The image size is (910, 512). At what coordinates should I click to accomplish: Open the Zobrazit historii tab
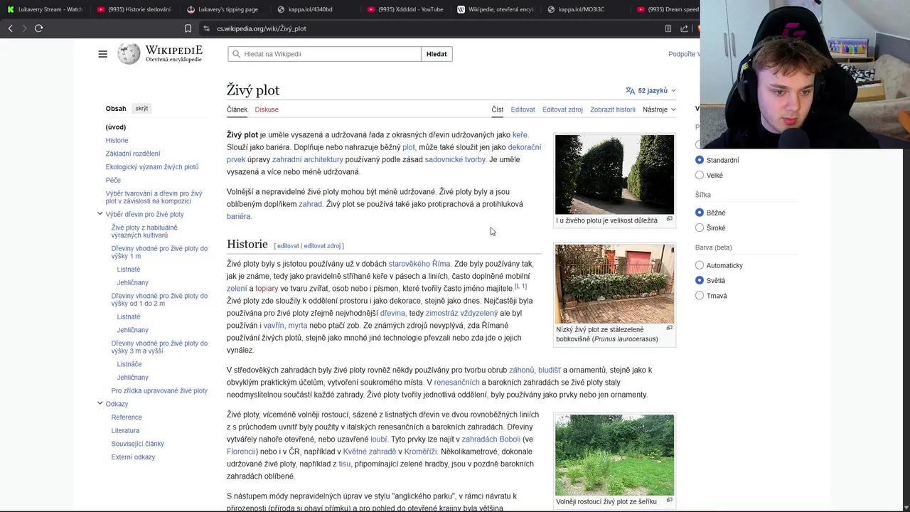point(613,110)
